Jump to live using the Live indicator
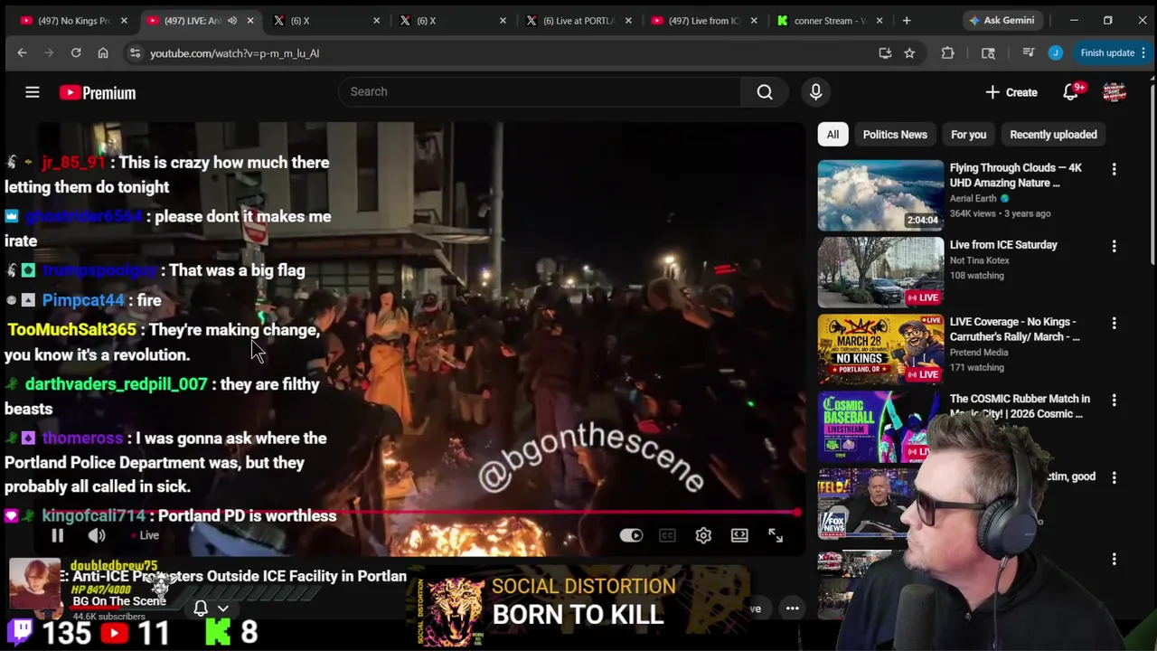The width and height of the screenshot is (1157, 651). point(144,535)
